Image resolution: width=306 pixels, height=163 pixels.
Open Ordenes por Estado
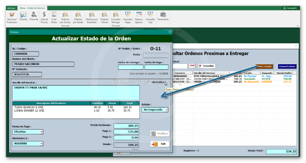click(78, 18)
